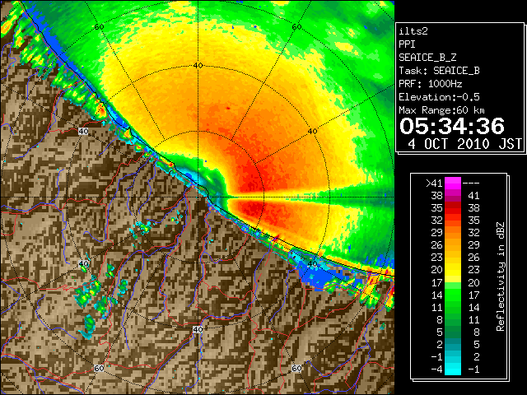Select the '---' legend label

coord(471,183)
